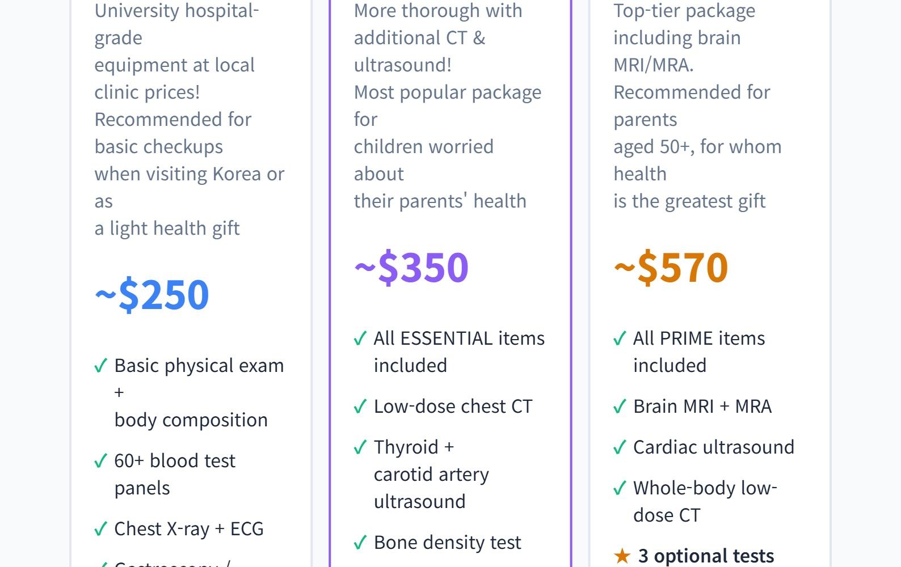Viewport: 901px width, 567px height.
Task: Click the orange ~$570 price
Action: [671, 267]
